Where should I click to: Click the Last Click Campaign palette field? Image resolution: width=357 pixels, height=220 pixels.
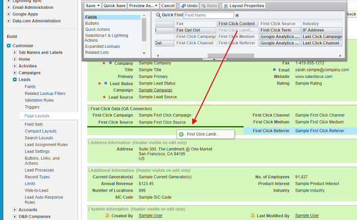pos(322,36)
